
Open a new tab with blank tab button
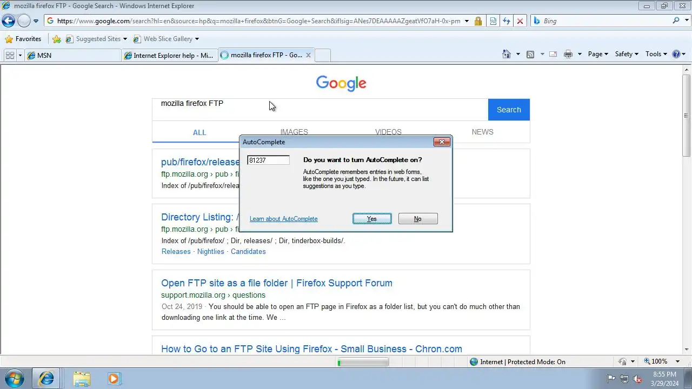(x=323, y=55)
